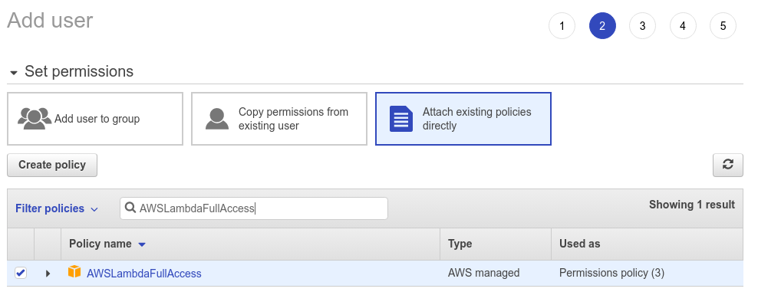
Task: Collapse the Set permissions section
Action: point(15,73)
